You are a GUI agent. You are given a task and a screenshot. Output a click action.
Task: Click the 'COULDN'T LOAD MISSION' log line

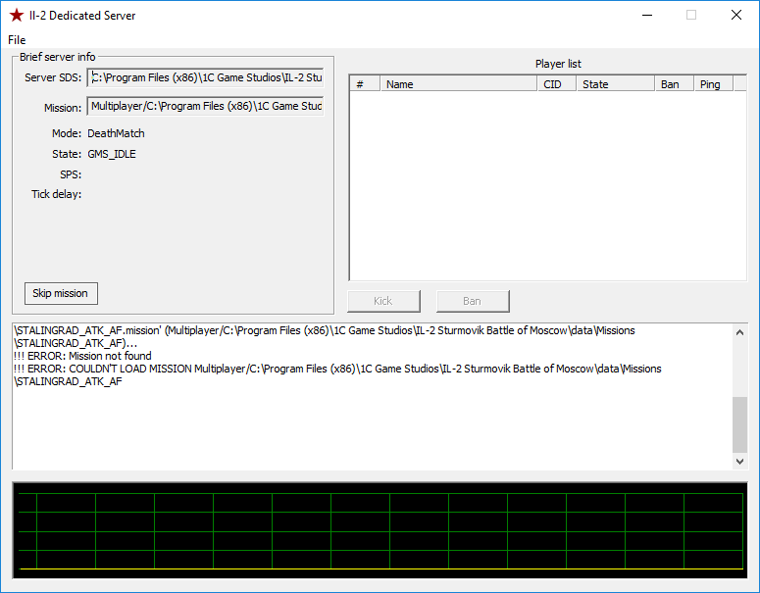point(337,375)
